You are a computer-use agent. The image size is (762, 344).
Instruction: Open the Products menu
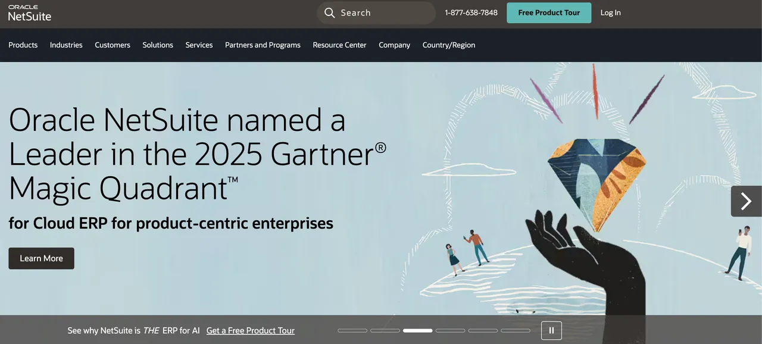(23, 45)
